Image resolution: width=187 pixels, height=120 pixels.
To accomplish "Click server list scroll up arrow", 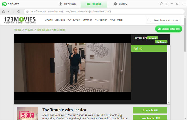I will point(169,47).
